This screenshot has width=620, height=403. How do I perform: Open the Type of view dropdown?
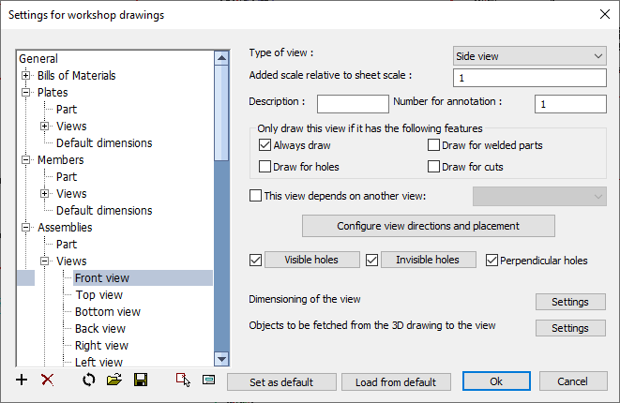coord(530,55)
